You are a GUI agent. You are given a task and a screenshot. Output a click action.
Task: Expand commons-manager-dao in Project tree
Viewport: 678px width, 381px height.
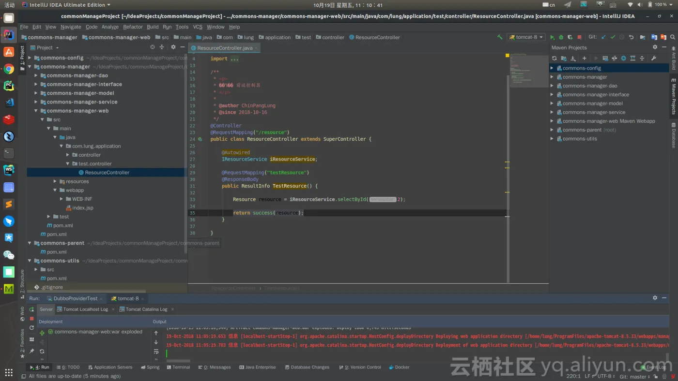[36, 75]
